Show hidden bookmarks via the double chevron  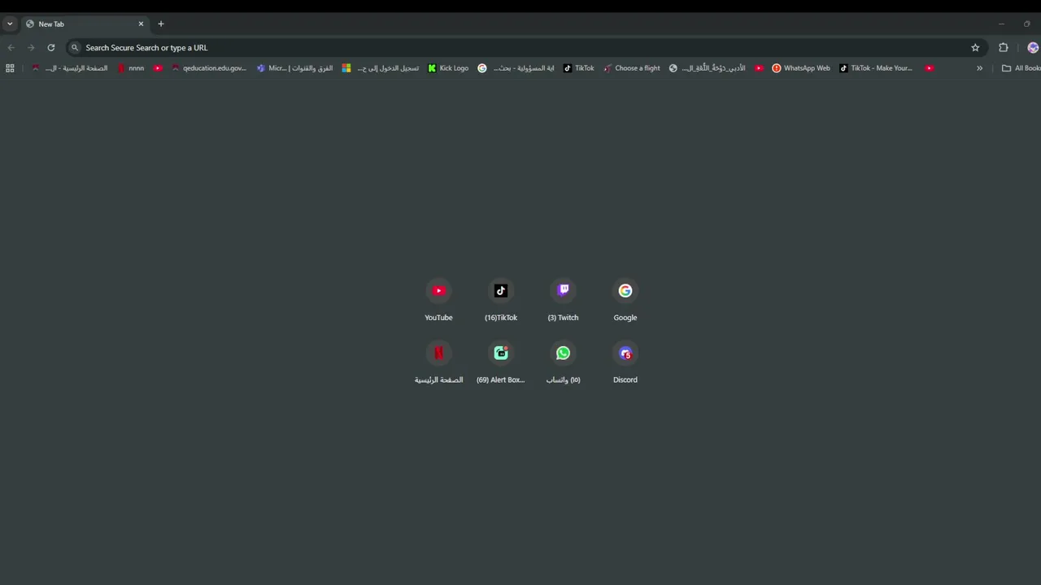979,68
